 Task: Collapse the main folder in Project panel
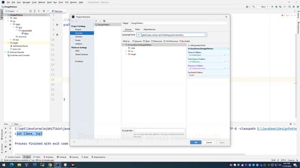click(11, 24)
